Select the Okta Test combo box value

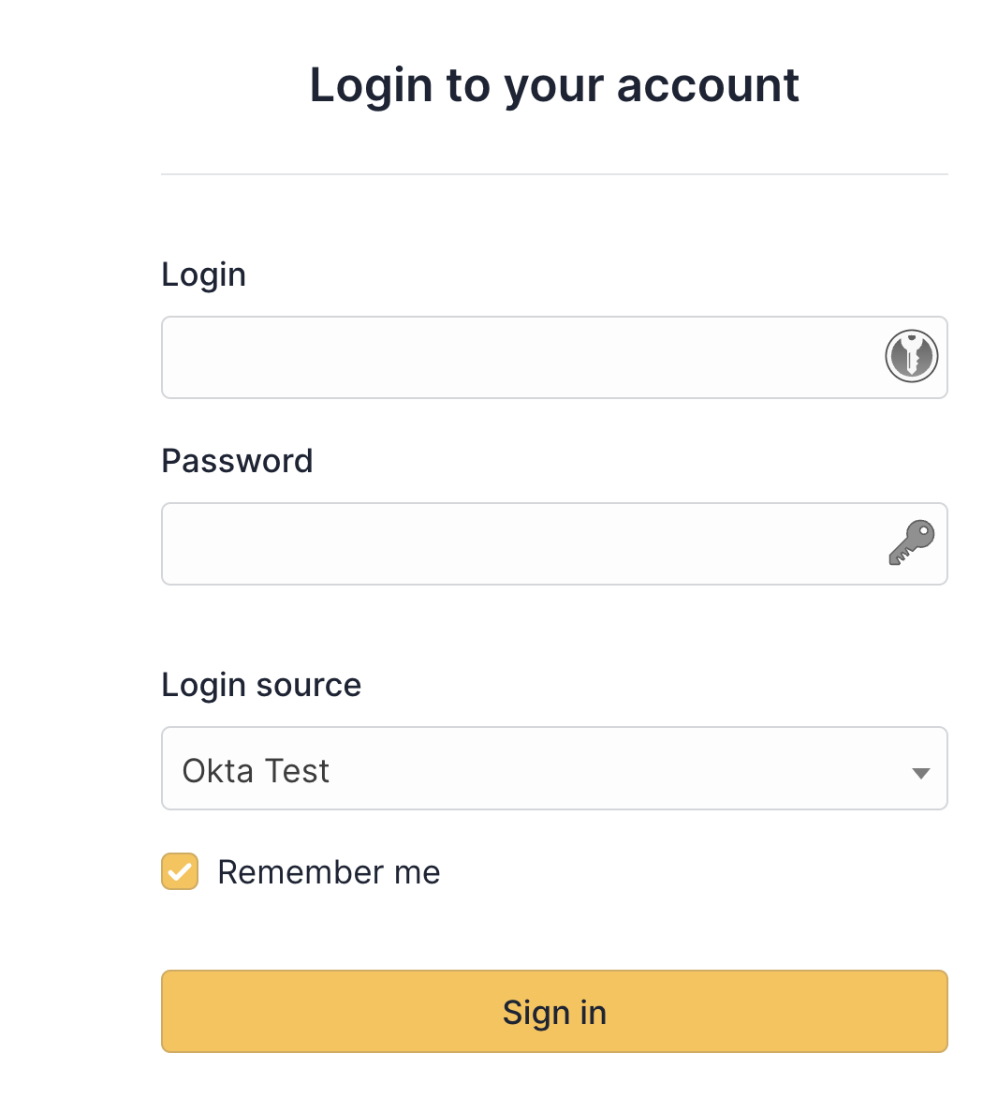click(256, 771)
